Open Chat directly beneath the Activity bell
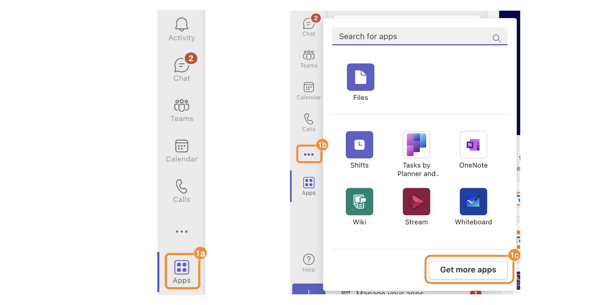Image resolution: width=611 pixels, height=305 pixels. [181, 69]
